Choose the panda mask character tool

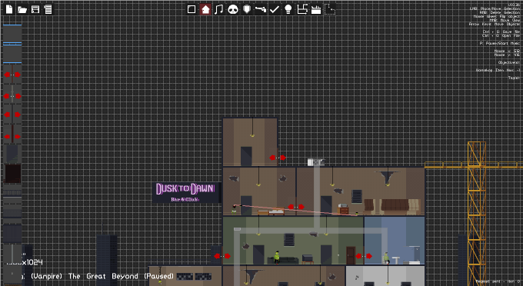click(x=233, y=9)
